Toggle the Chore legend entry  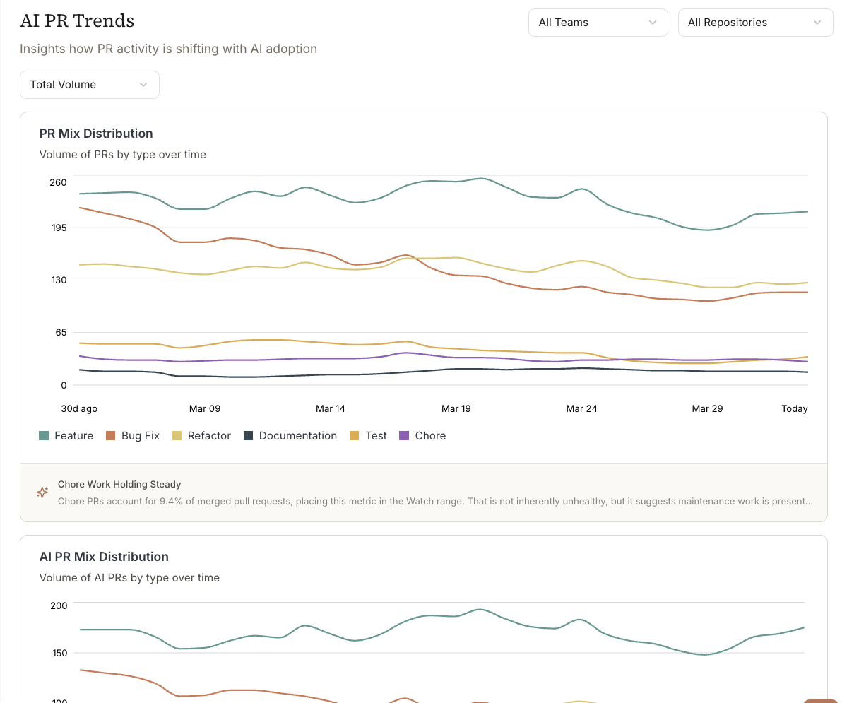coord(422,435)
